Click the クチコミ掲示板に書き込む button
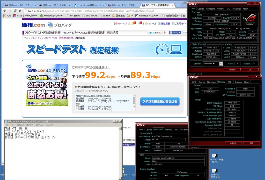The width and height of the screenshot is (265, 180). coord(160,101)
